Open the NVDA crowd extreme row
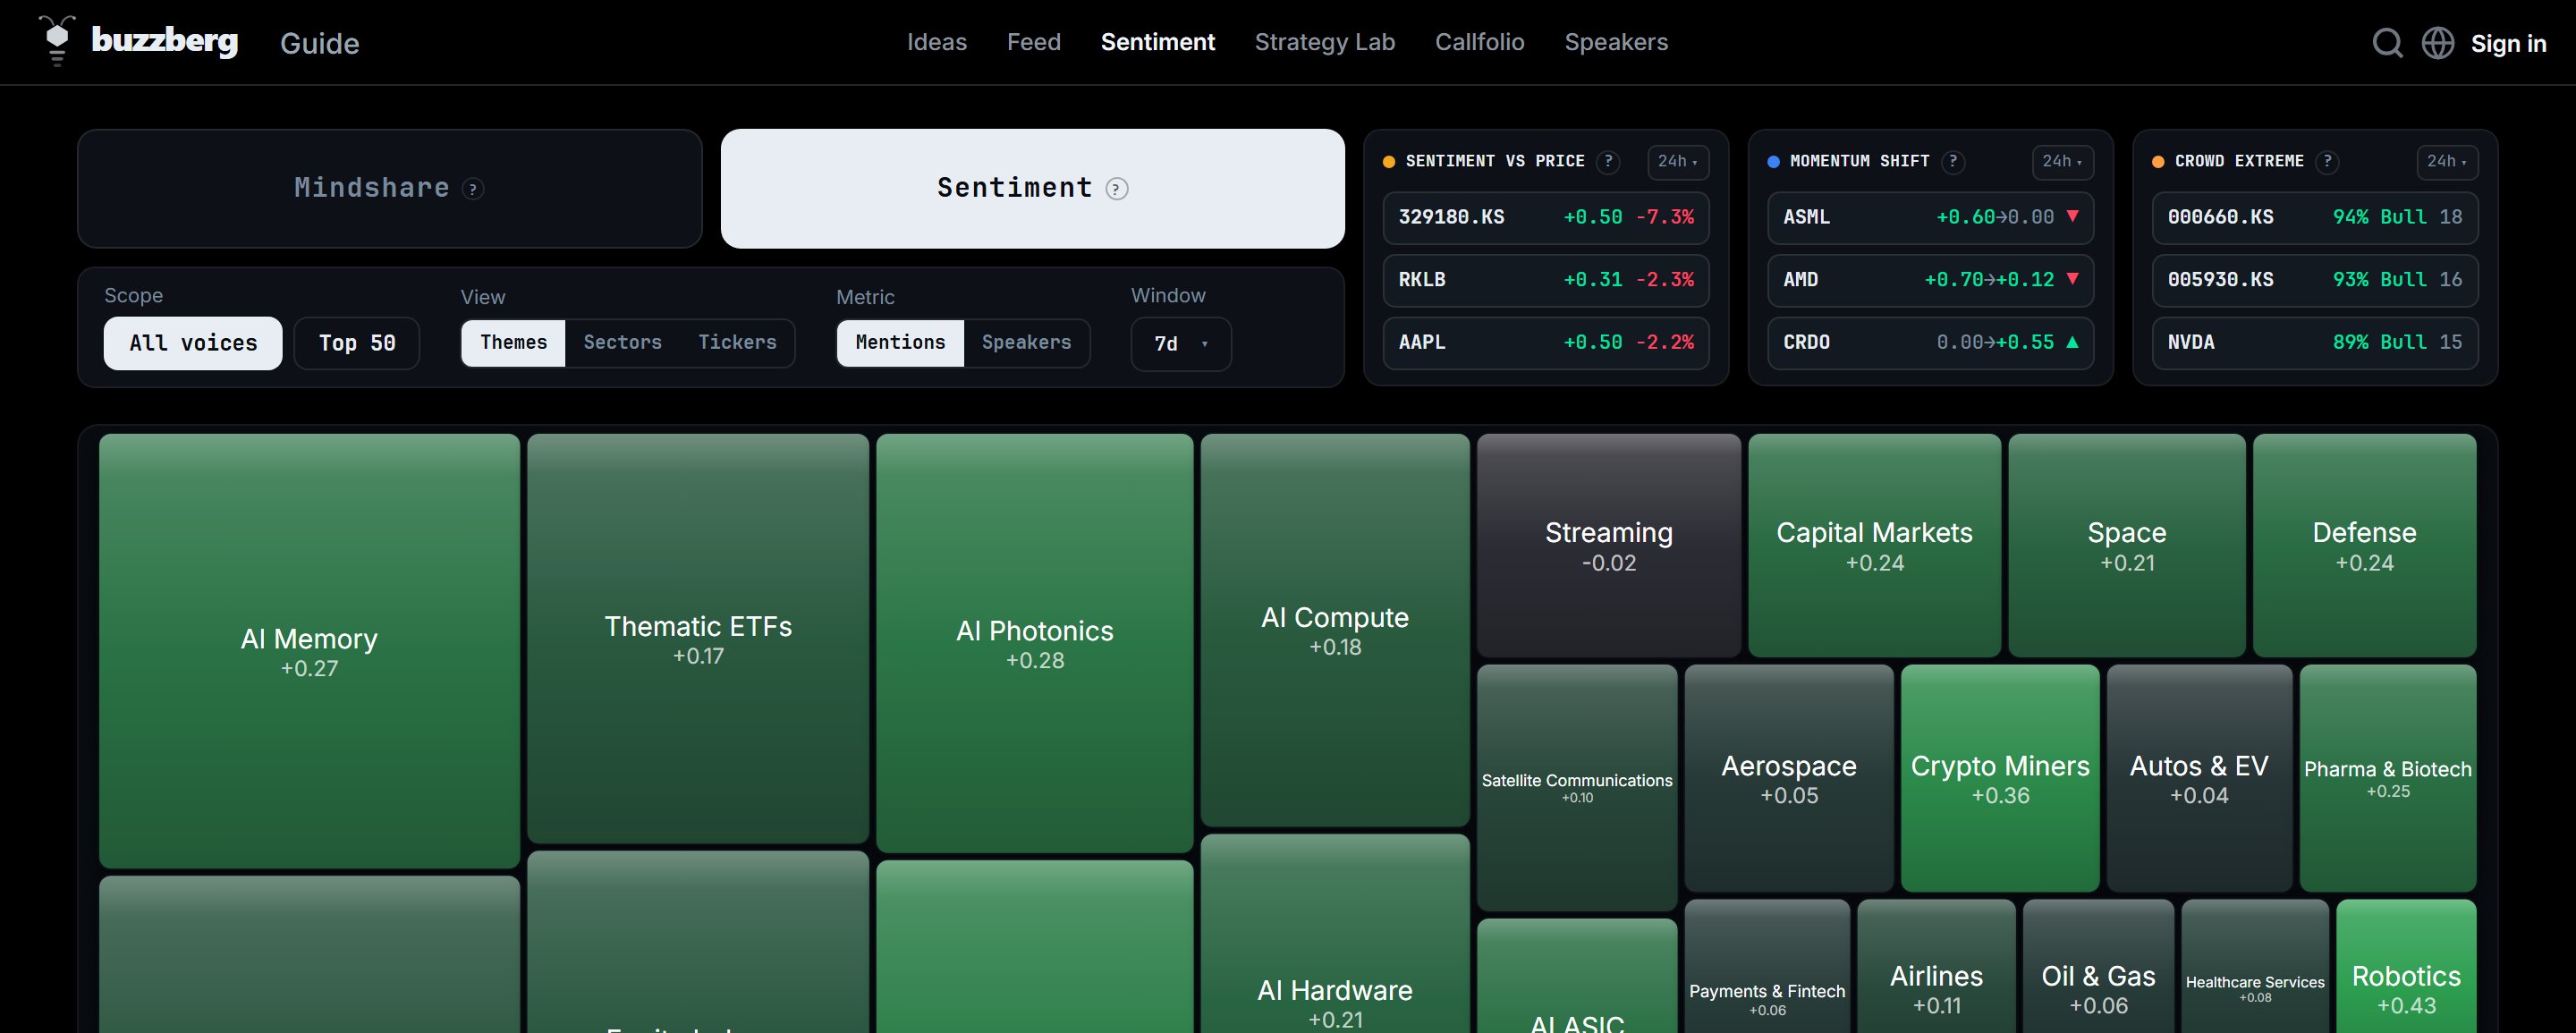This screenshot has height=1033, width=2576. (2315, 343)
